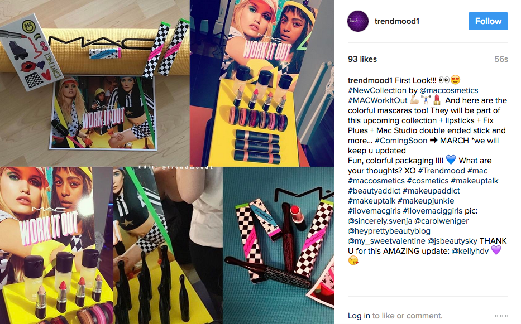Open the @heyprettybeautyblog mention
Image resolution: width=521 pixels, height=324 pixels.
(x=389, y=231)
